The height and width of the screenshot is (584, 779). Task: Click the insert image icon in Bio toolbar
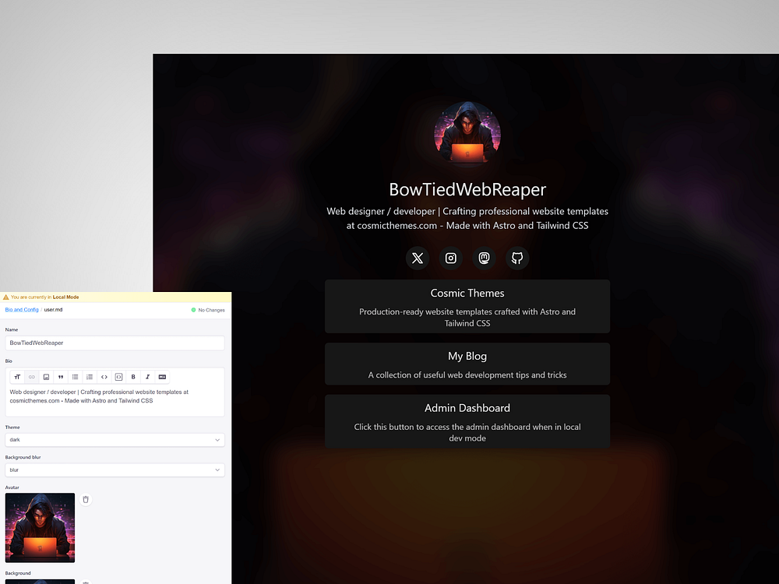coord(46,377)
